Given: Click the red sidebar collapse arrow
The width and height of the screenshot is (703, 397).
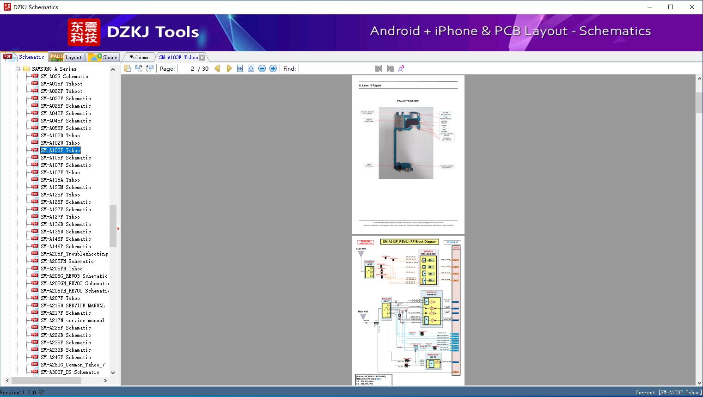Looking at the screenshot, I should tap(118, 228).
